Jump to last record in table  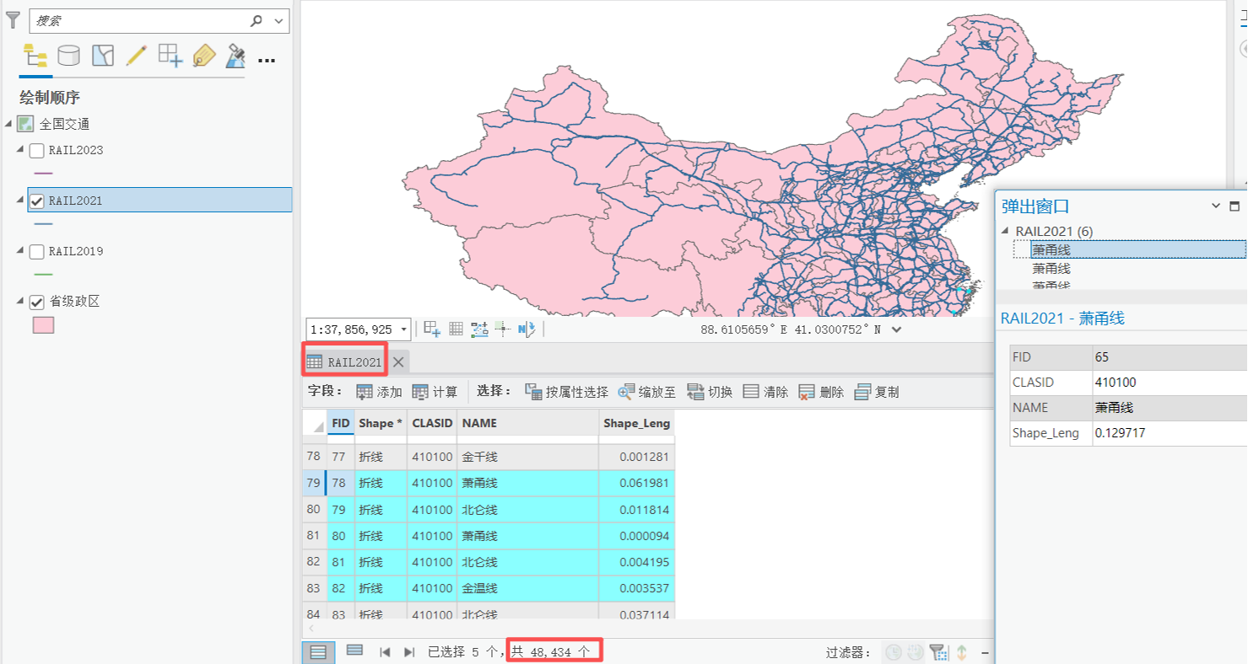click(x=410, y=652)
